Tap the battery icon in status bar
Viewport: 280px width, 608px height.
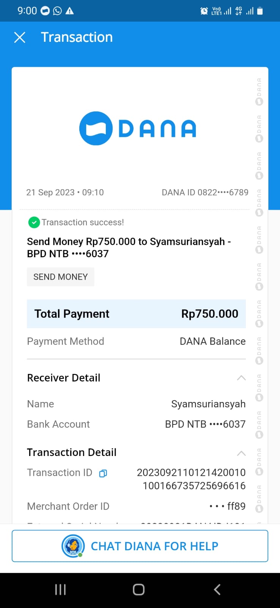coord(260,11)
